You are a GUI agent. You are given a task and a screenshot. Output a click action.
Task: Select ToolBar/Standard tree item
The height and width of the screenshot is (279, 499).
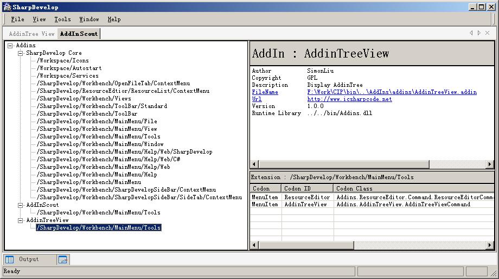(102, 106)
